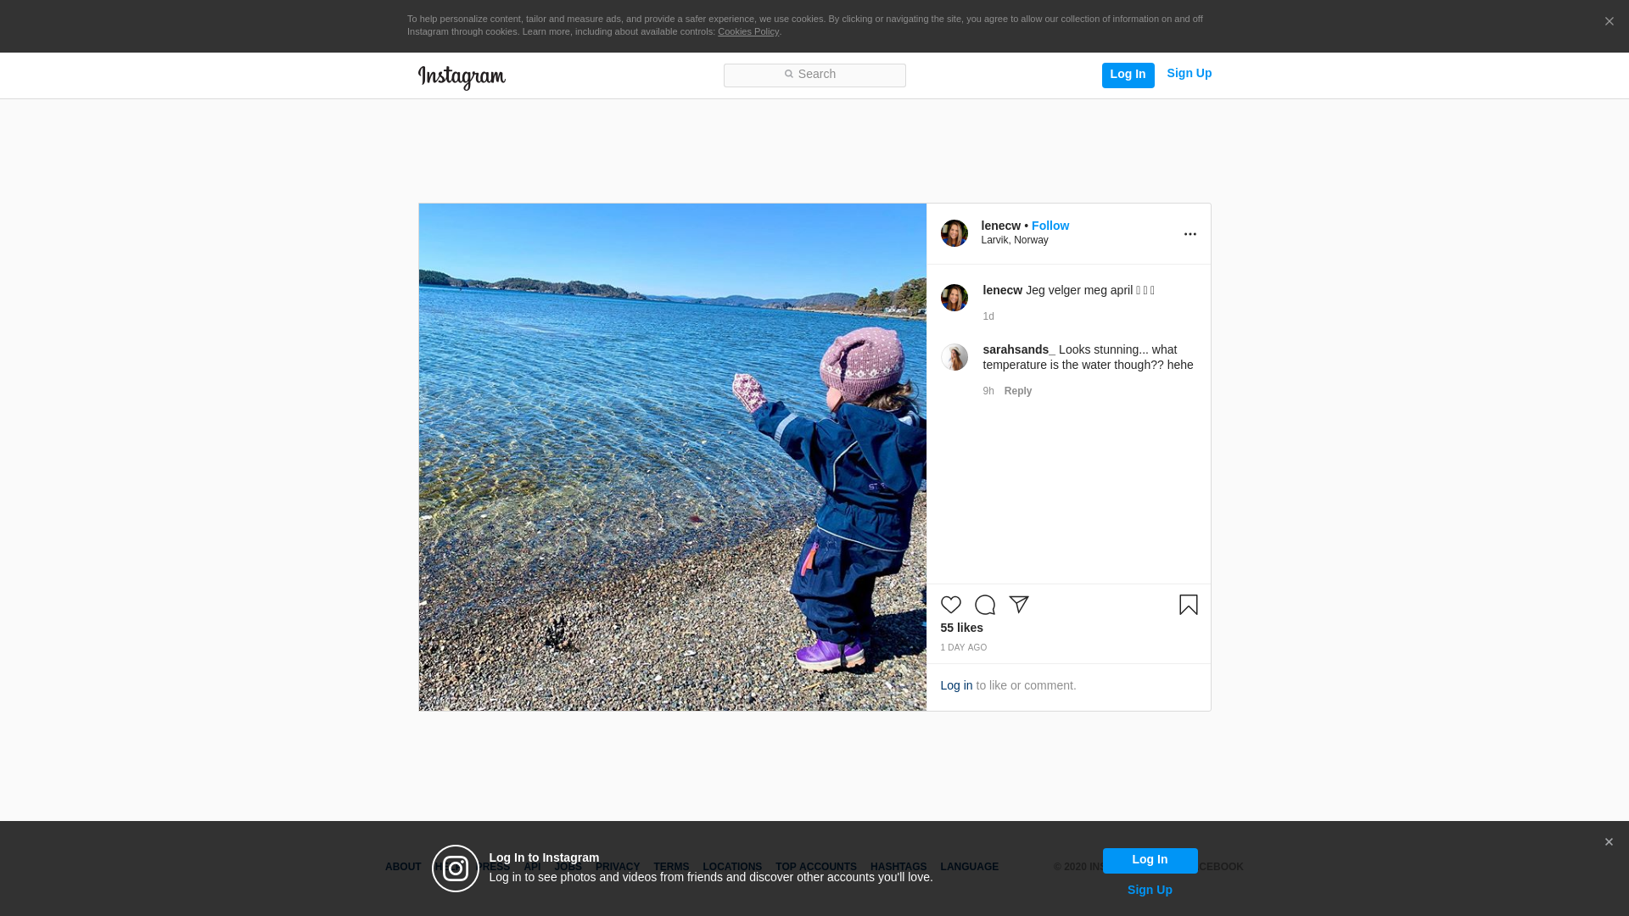Viewport: 1629px width, 916px height.
Task: Click the lenecw username in post header
Action: (x=1001, y=226)
